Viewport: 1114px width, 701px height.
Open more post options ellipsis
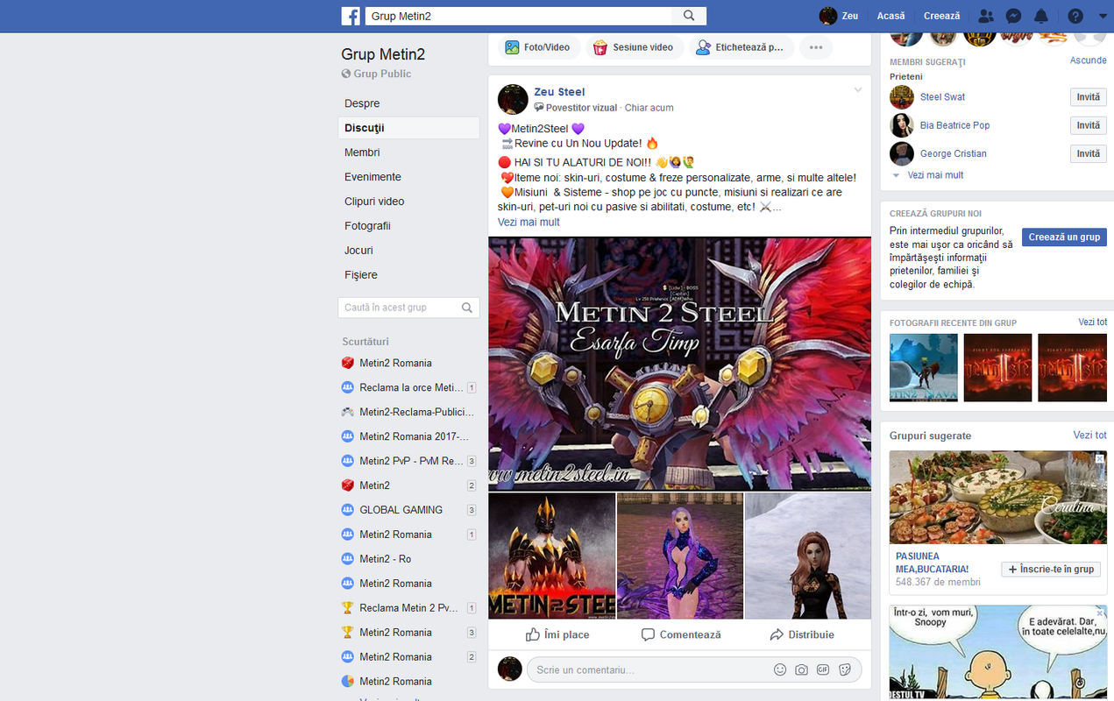[x=816, y=47]
